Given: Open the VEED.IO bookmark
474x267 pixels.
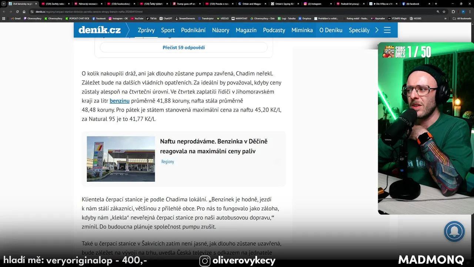Looking at the screenshot, I should [223, 18].
